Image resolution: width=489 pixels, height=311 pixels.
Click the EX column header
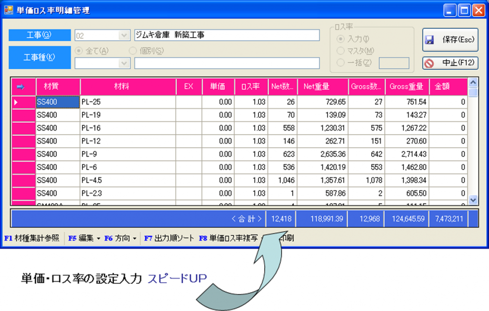pos(189,86)
